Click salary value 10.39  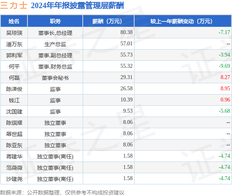point(126,100)
